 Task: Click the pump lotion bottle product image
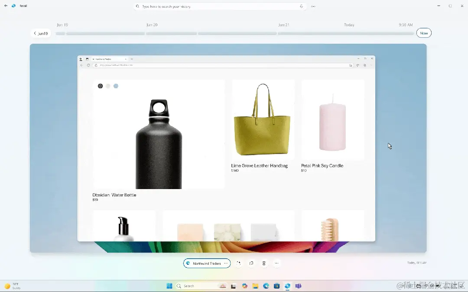(124, 226)
